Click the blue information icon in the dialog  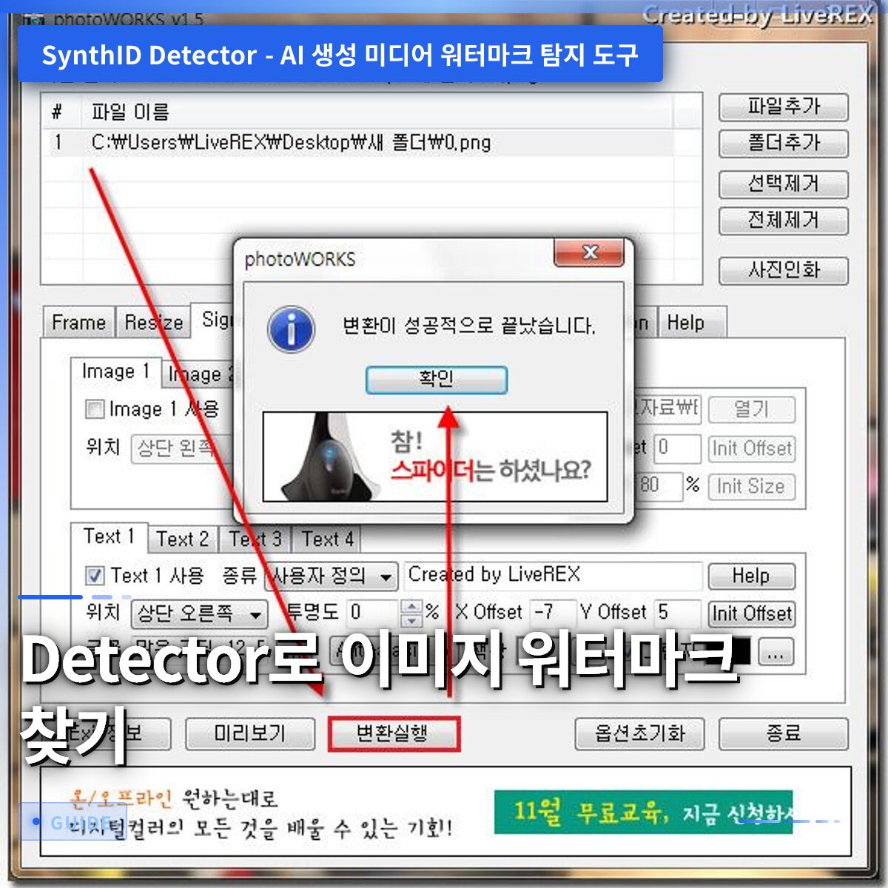point(292,329)
